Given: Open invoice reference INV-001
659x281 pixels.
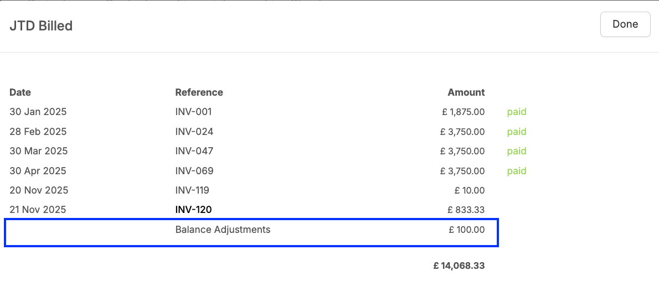Looking at the screenshot, I should tap(193, 112).
